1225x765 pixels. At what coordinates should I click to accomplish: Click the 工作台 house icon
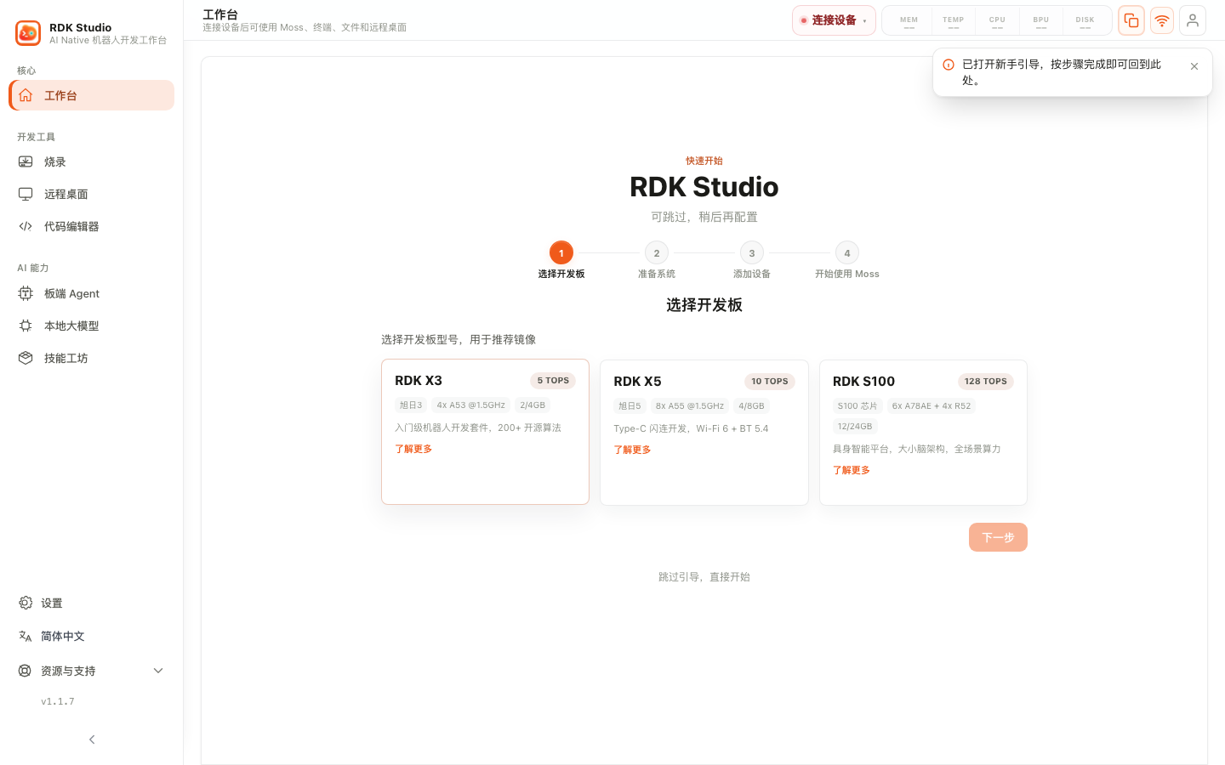point(26,95)
